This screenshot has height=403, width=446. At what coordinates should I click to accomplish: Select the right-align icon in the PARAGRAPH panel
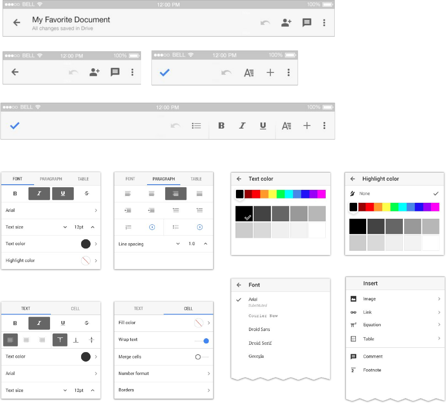(x=176, y=194)
